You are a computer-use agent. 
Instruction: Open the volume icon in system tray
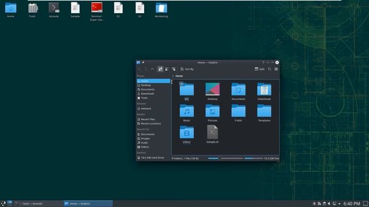tap(329, 204)
